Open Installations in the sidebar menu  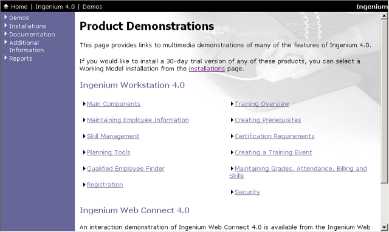pyautogui.click(x=27, y=26)
